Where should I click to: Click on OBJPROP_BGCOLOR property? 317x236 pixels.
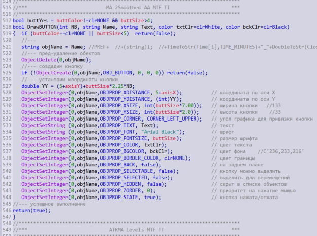pyautogui.click(x=122, y=151)
